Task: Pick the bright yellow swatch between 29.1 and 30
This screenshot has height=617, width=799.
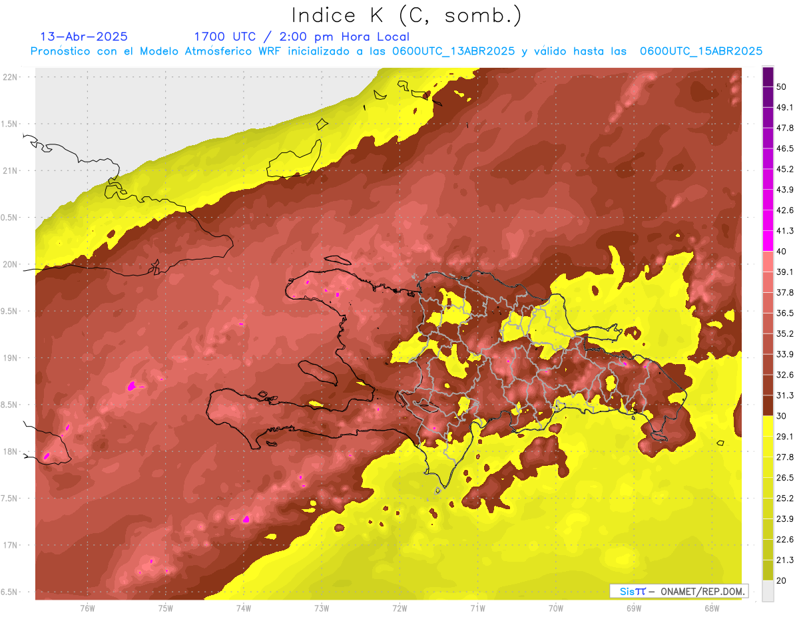Action: pyautogui.click(x=768, y=427)
